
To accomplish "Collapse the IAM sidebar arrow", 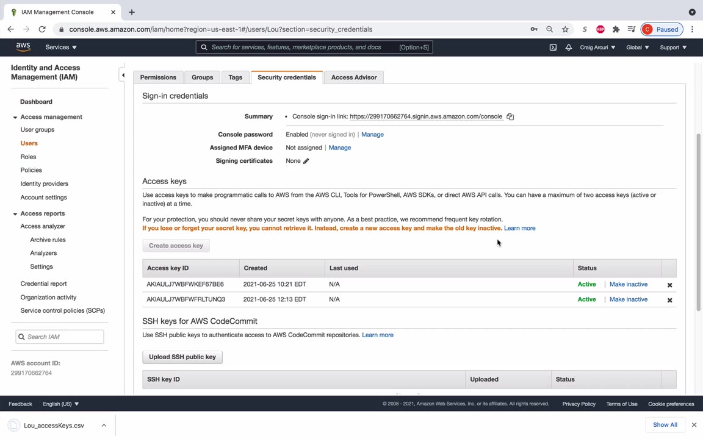I will coord(123,75).
